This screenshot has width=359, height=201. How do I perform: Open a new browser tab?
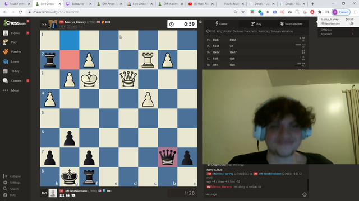tap(312, 4)
